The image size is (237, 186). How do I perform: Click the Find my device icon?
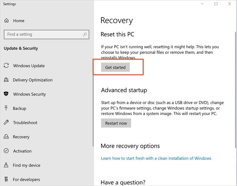tap(6, 166)
